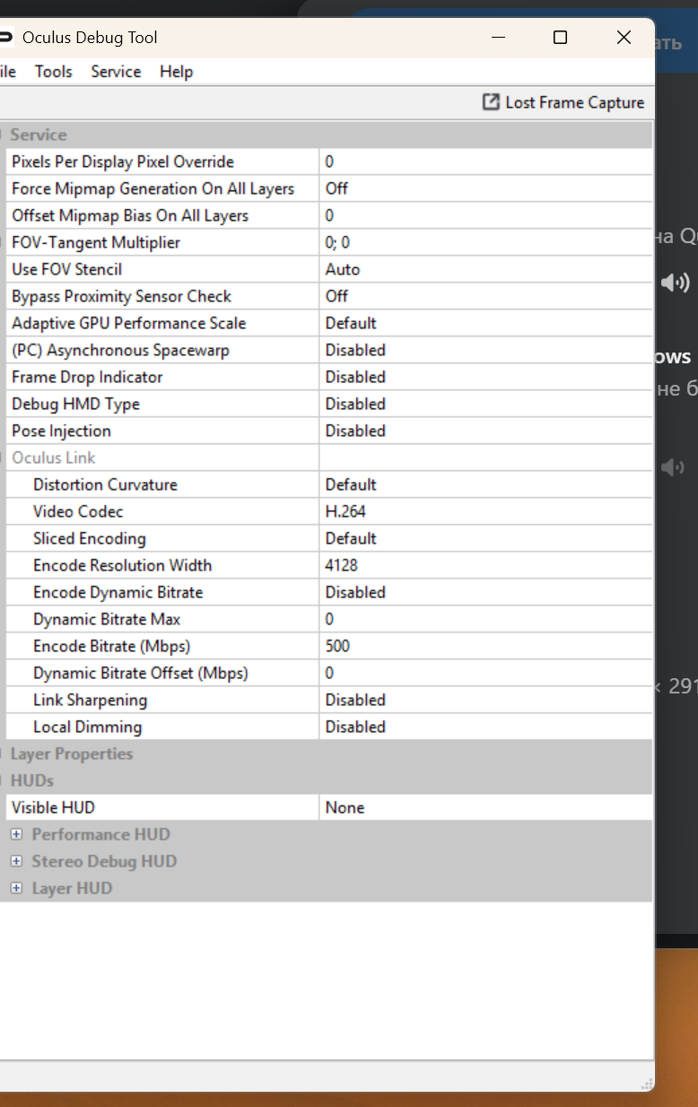Viewport: 698px width, 1107px height.
Task: Select Encode Bitrate (Mbps) label
Action: [x=112, y=646]
